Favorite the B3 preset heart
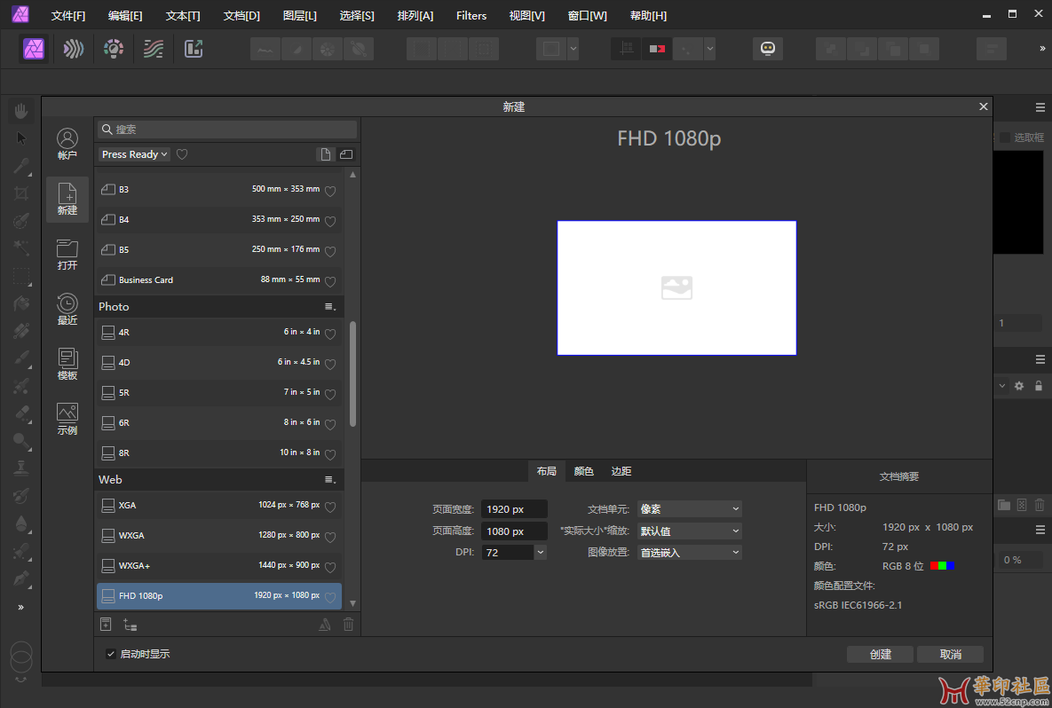This screenshot has height=708, width=1052. [x=330, y=191]
